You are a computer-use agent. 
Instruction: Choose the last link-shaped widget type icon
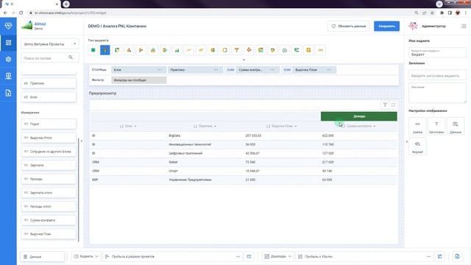click(321, 50)
